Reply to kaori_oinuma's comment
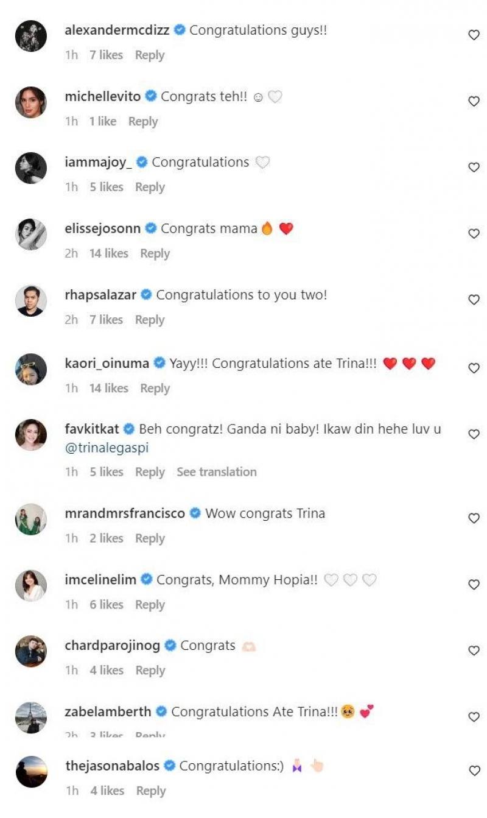 (154, 388)
